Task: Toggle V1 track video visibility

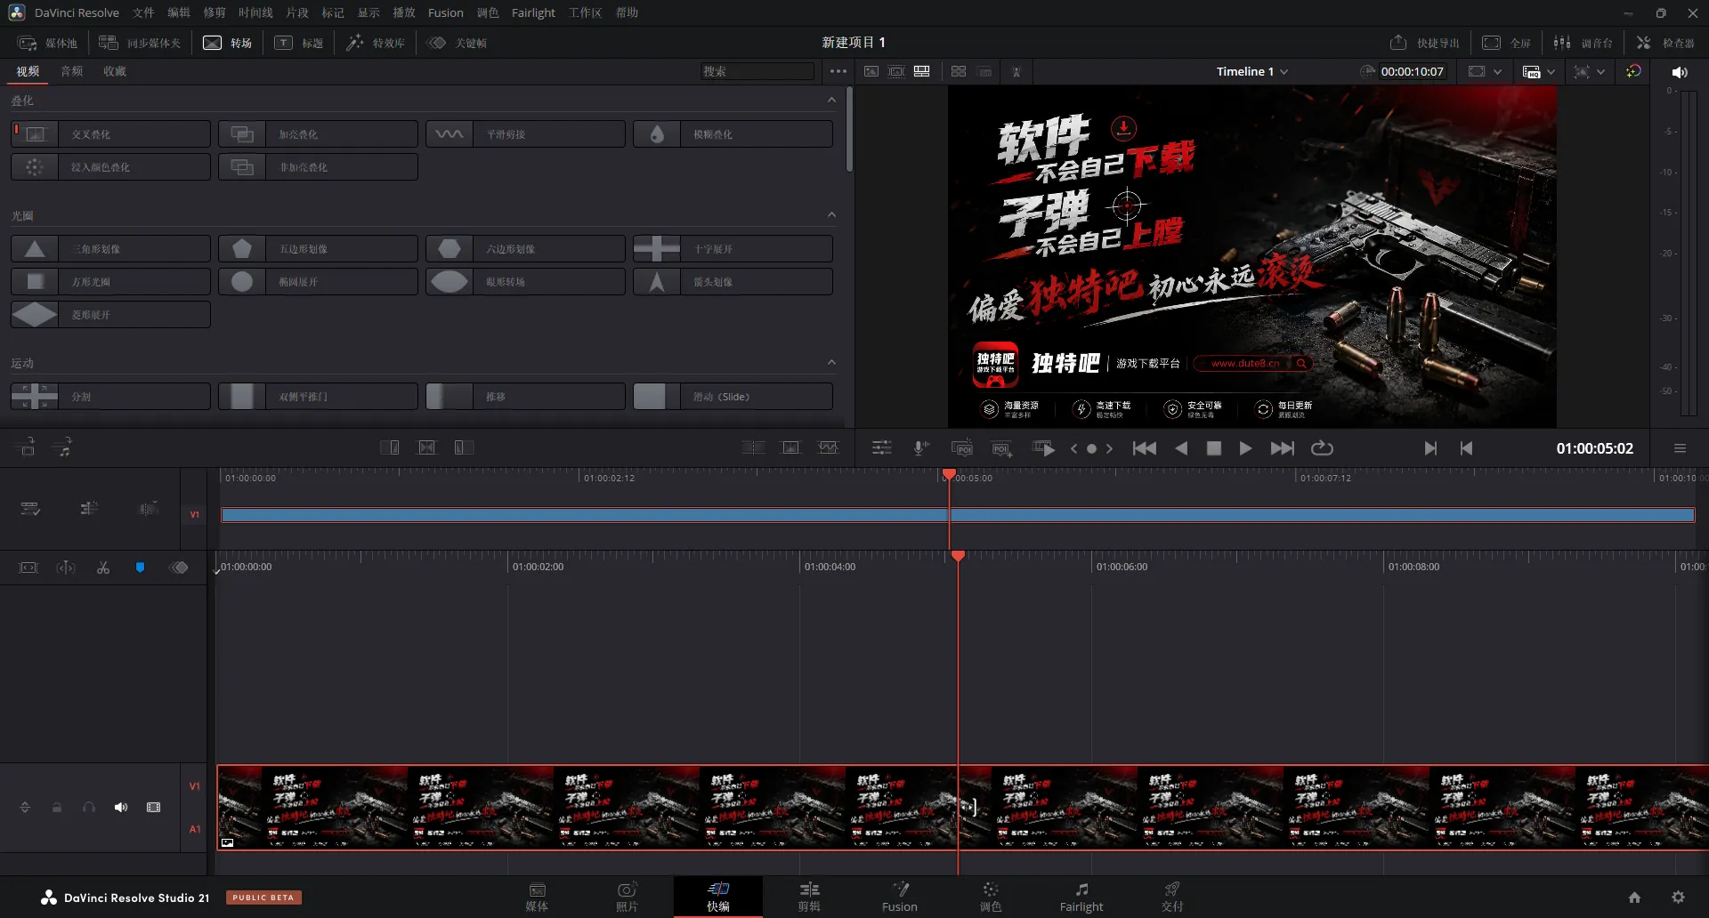Action: (x=153, y=808)
